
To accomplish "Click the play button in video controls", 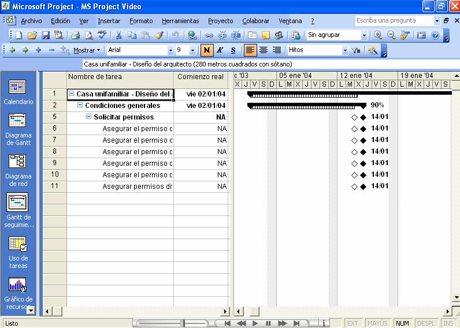I will tap(255, 323).
